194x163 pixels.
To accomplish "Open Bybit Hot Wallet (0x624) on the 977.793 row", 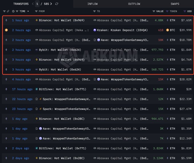I will tap(60, 50).
